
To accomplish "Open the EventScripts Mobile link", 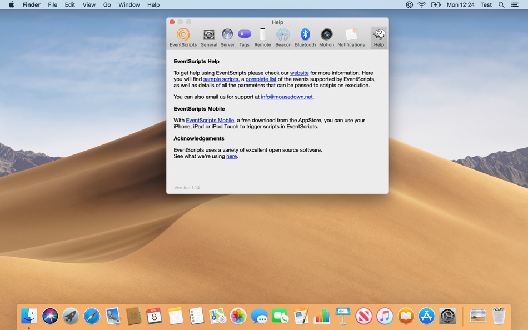I will click(210, 120).
